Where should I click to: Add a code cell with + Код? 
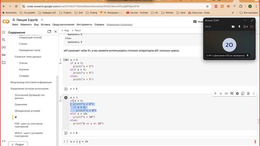click(x=65, y=30)
